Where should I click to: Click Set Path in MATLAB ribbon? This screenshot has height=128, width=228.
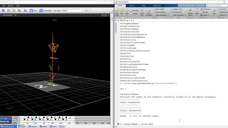point(204,12)
